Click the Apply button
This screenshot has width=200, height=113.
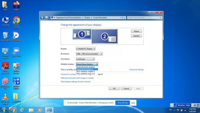[x=138, y=89]
